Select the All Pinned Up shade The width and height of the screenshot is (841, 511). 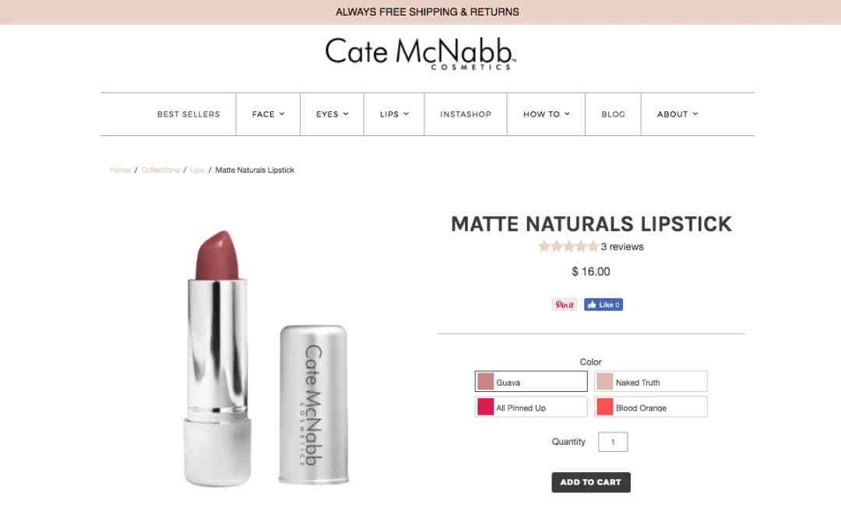[x=531, y=407]
